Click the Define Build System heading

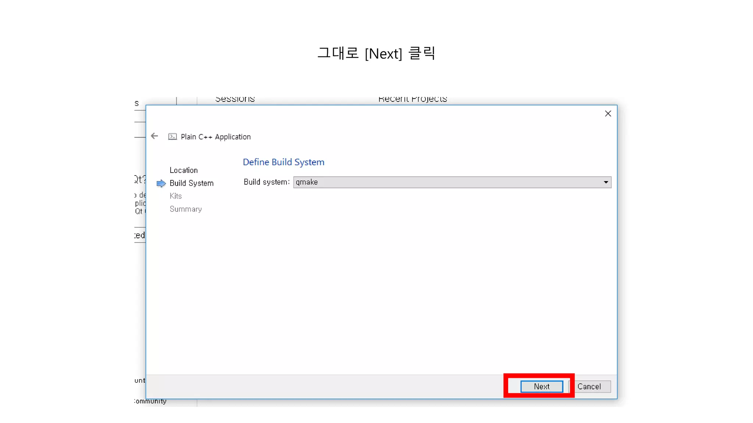[x=283, y=162]
